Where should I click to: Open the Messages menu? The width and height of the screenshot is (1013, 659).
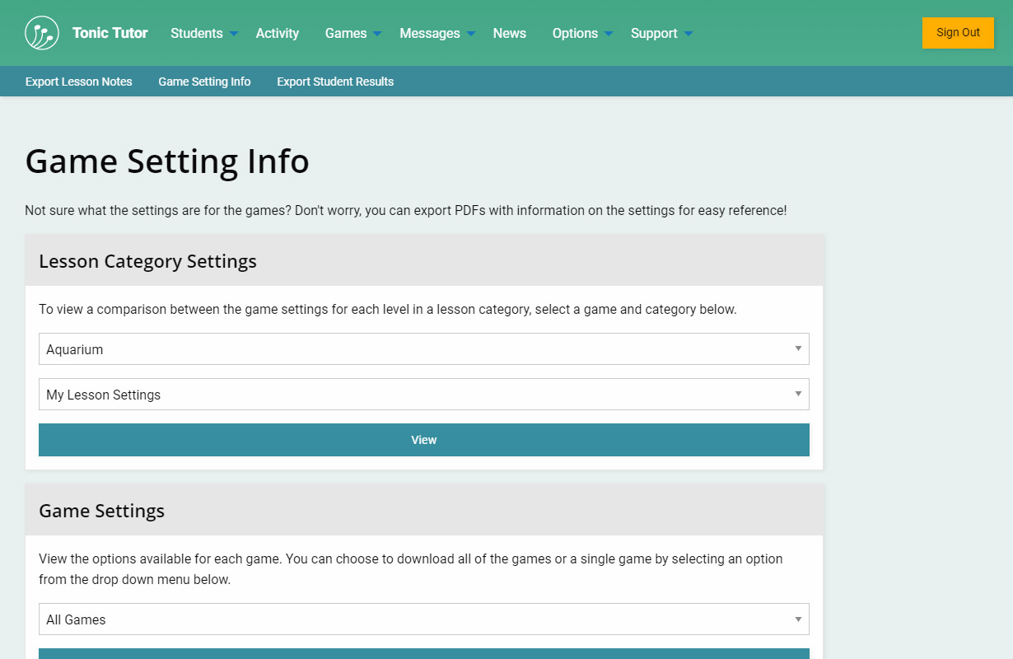coord(430,33)
